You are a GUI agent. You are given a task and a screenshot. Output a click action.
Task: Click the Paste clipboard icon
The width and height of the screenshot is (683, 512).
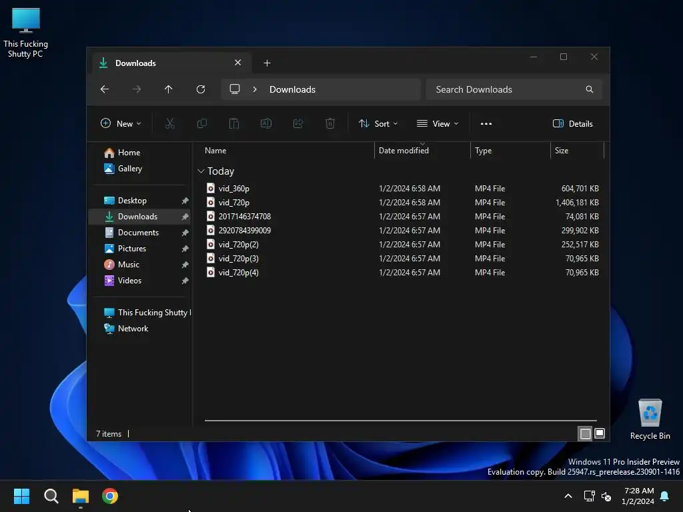pyautogui.click(x=234, y=123)
